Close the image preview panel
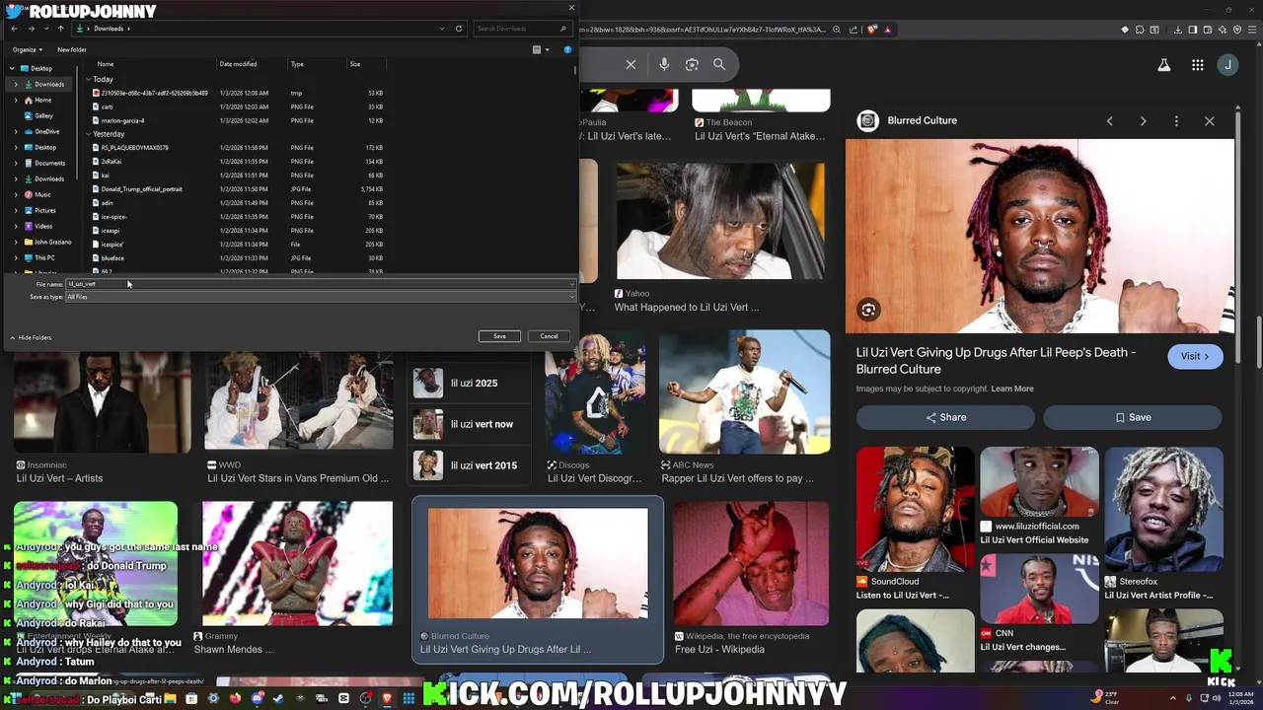1263x710 pixels. pyautogui.click(x=1210, y=120)
